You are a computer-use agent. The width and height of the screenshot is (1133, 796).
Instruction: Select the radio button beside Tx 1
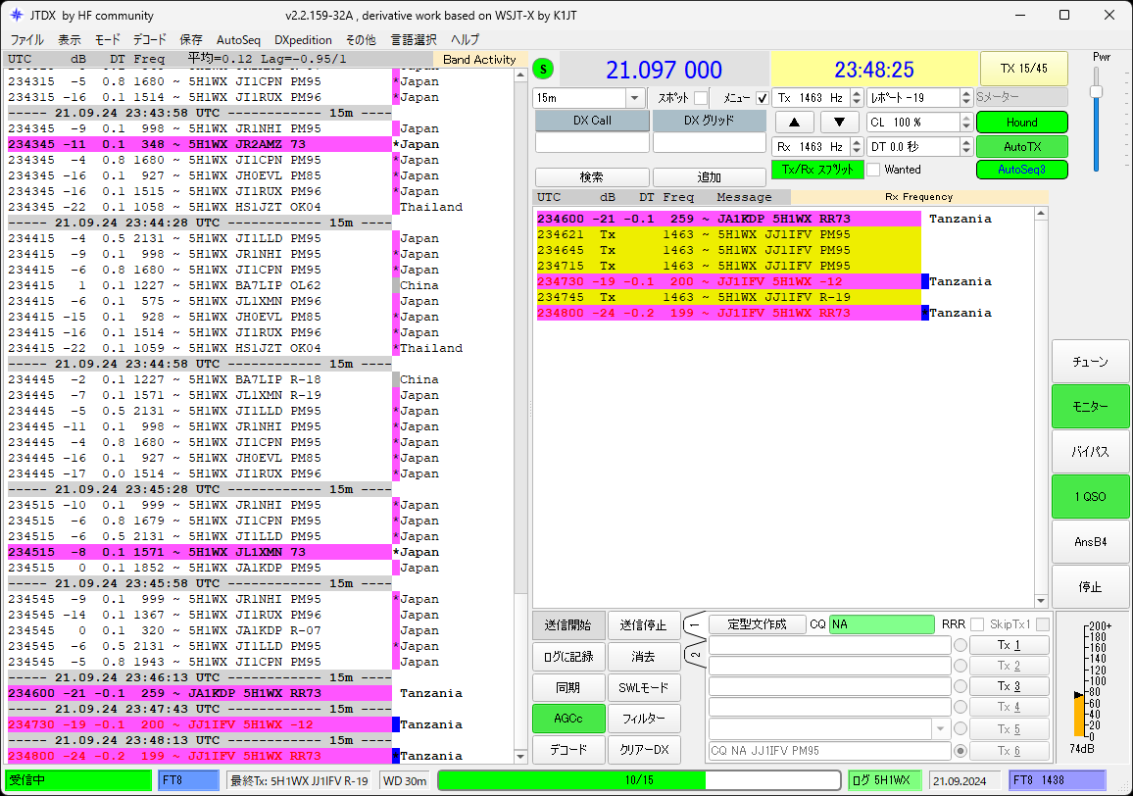[961, 645]
